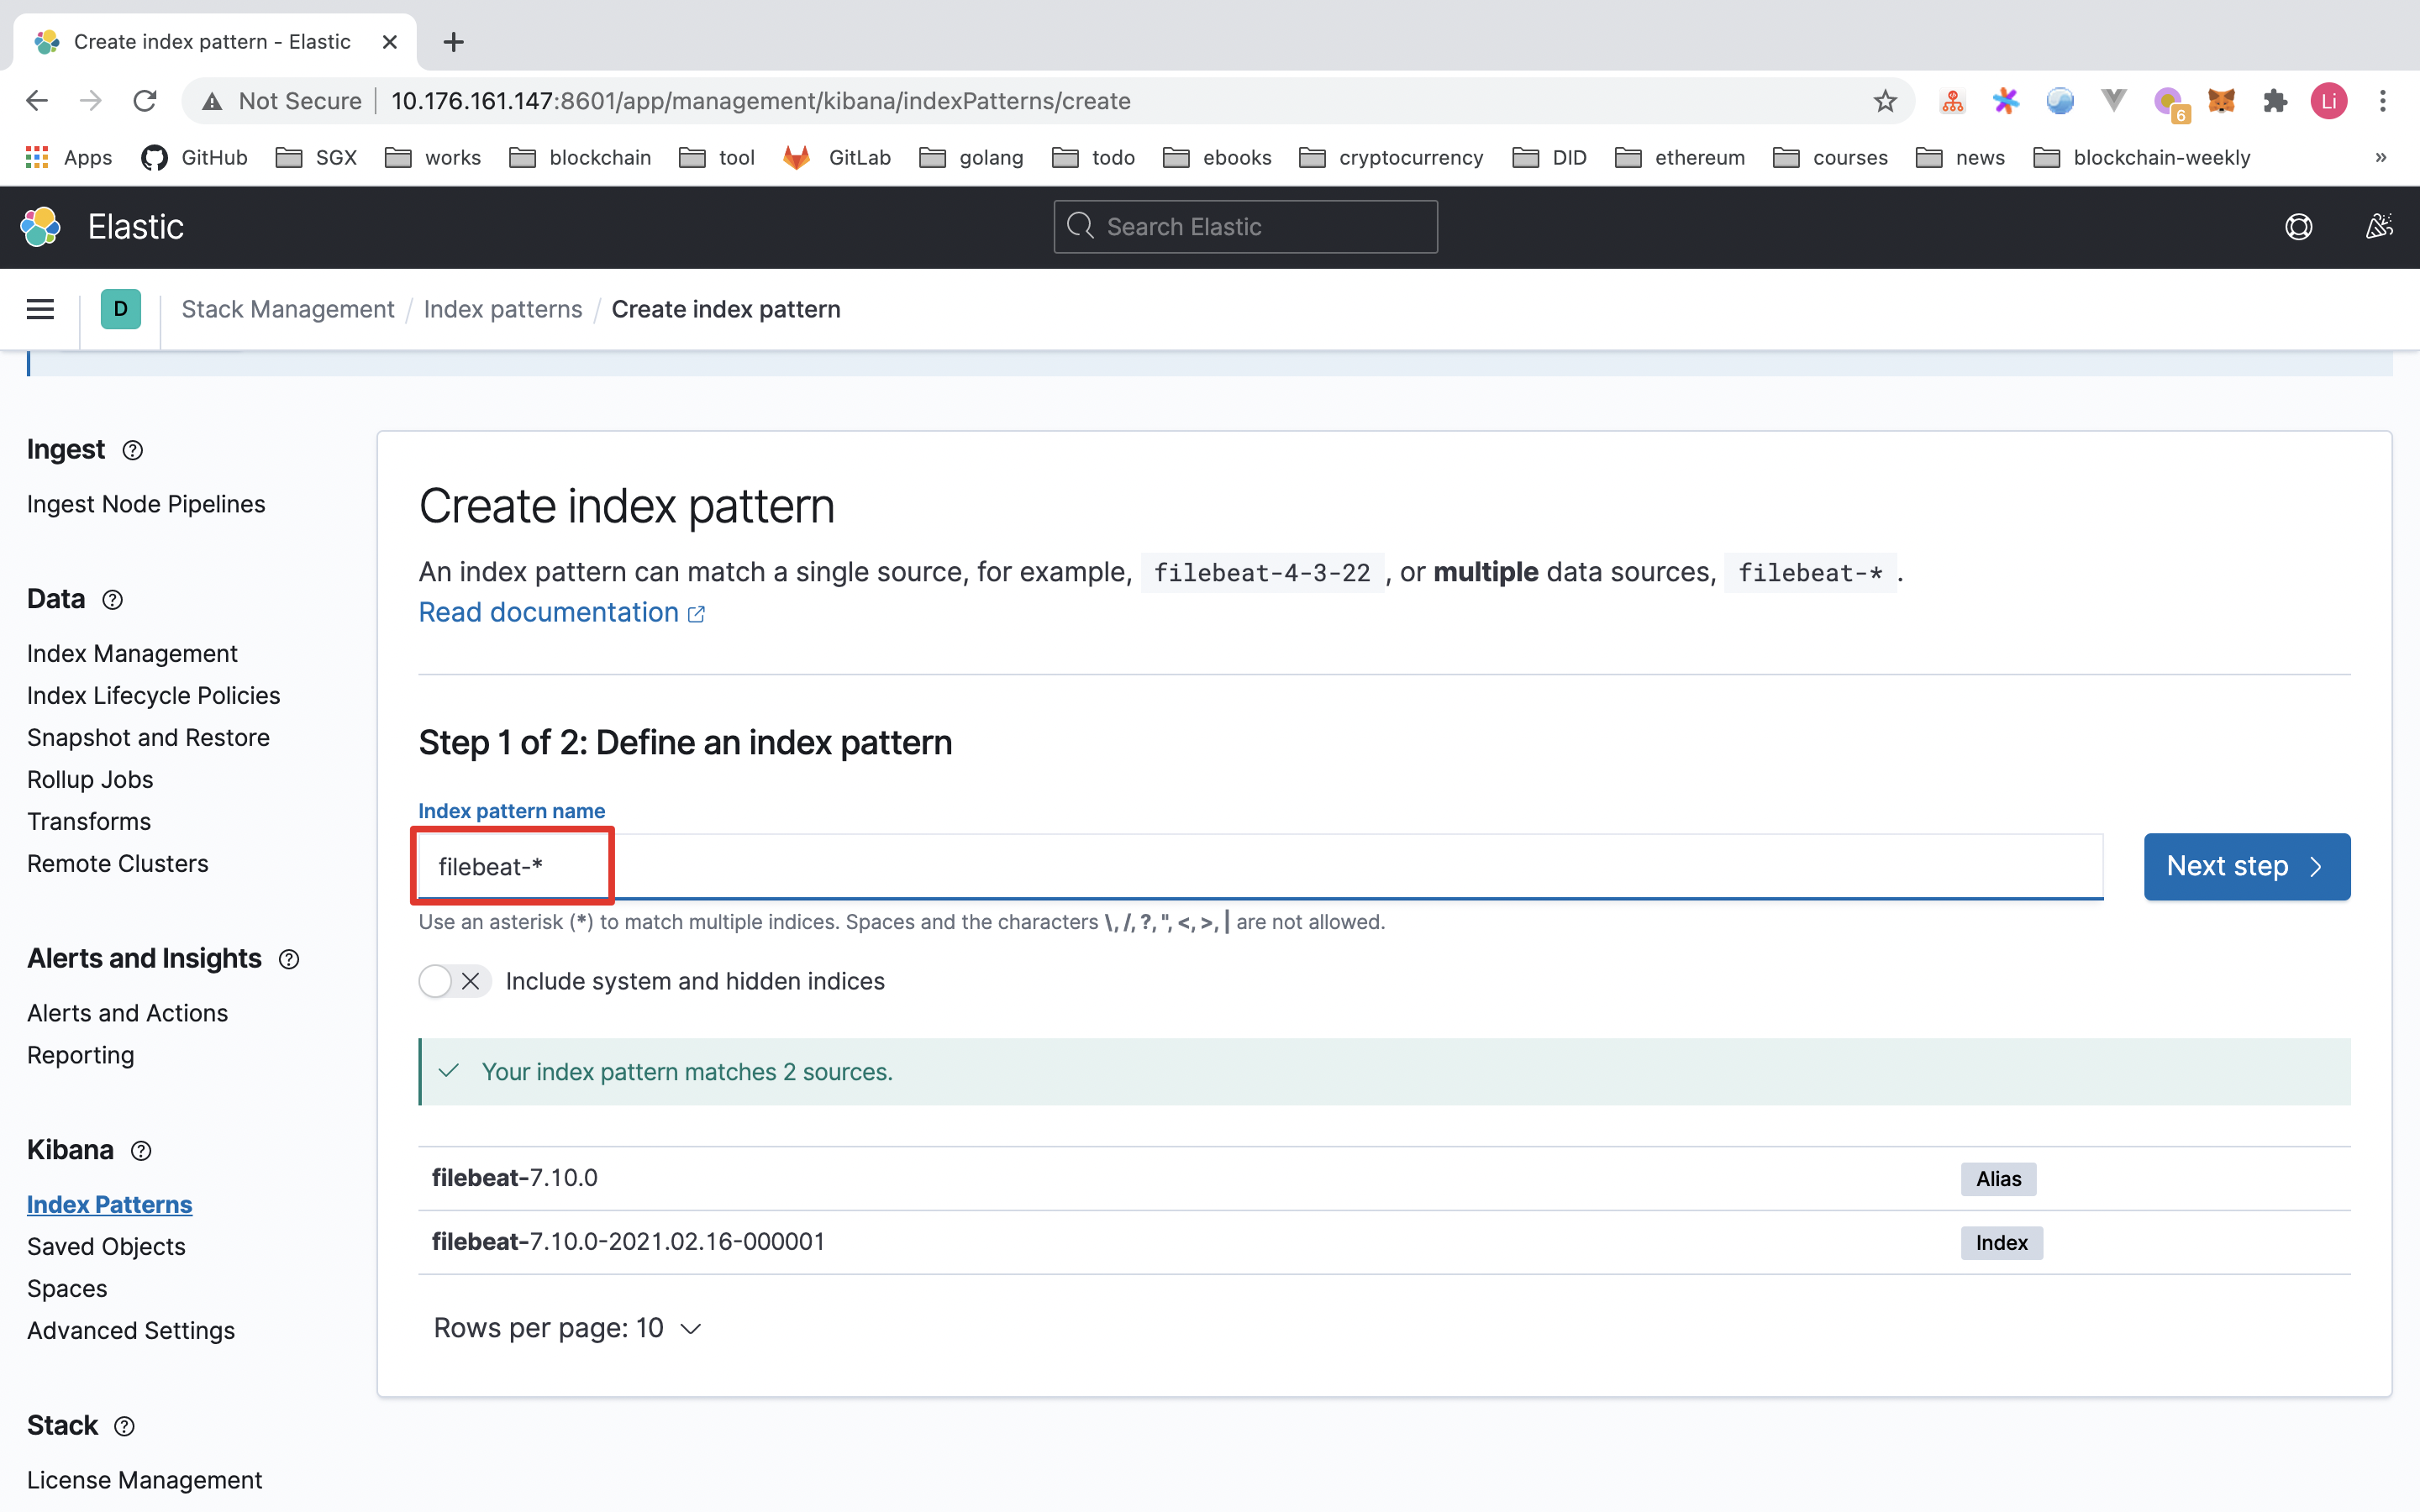Viewport: 2420px width, 1512px height.
Task: Open the Chrome three-dot menu
Action: [x=2383, y=101]
